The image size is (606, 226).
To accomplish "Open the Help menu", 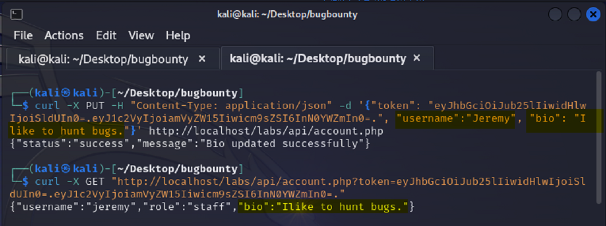I will (178, 35).
